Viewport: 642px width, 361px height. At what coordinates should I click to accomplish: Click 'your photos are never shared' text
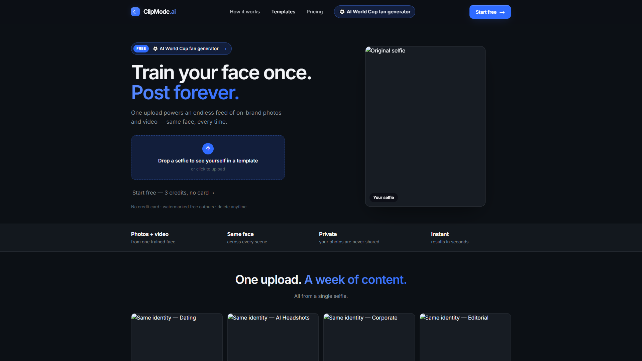[349, 242]
